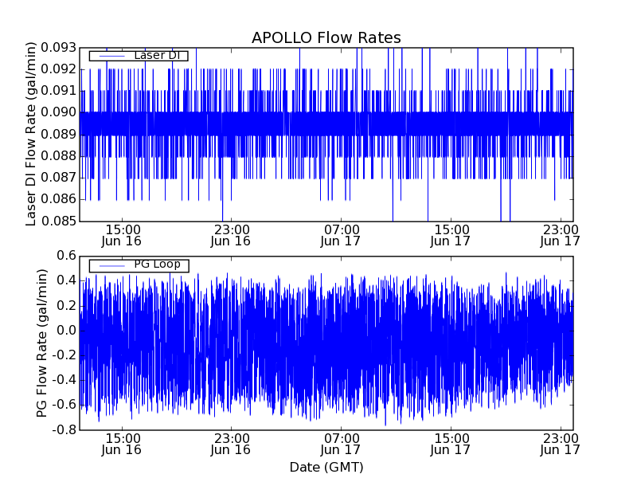This screenshot has width=637, height=478.
Task: Click the 0.085 tick label
Action: (x=58, y=221)
